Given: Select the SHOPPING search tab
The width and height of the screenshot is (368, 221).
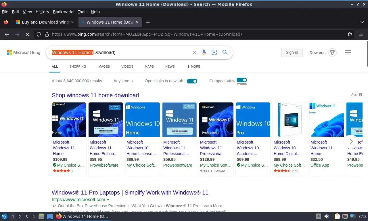Looking at the screenshot, I should pyautogui.click(x=78, y=66).
